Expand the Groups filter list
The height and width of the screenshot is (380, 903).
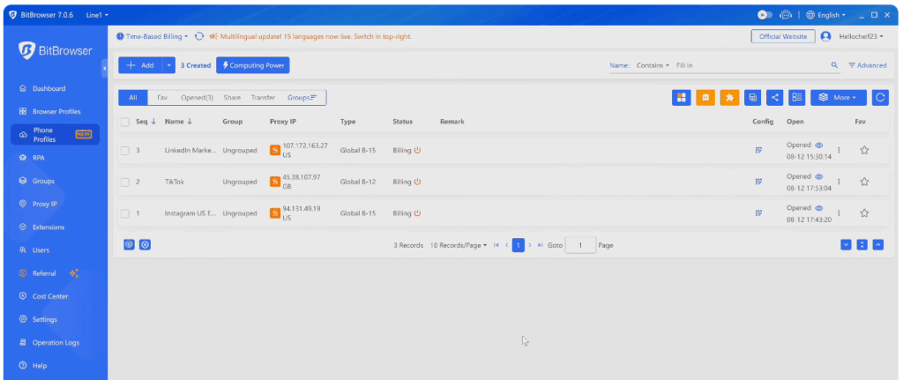(302, 97)
